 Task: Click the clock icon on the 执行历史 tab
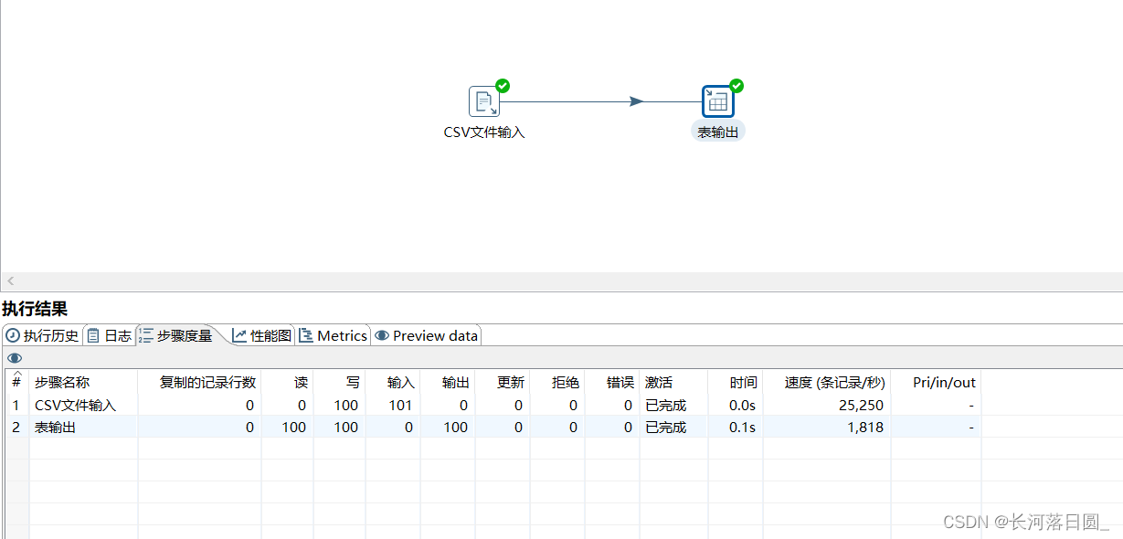click(12, 335)
